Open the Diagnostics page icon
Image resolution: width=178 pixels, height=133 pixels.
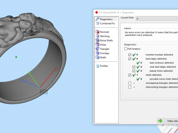(x=97, y=19)
